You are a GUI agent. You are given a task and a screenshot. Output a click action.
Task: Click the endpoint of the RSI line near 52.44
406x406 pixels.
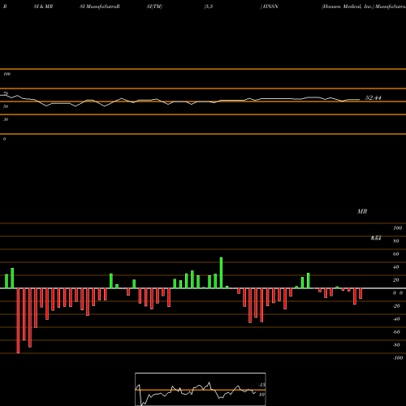coord(360,100)
